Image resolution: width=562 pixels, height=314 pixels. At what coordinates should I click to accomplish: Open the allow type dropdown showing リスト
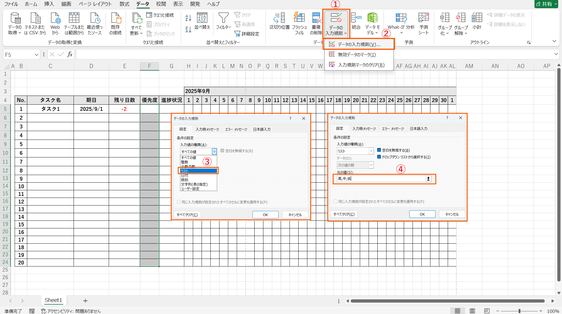(x=371, y=151)
